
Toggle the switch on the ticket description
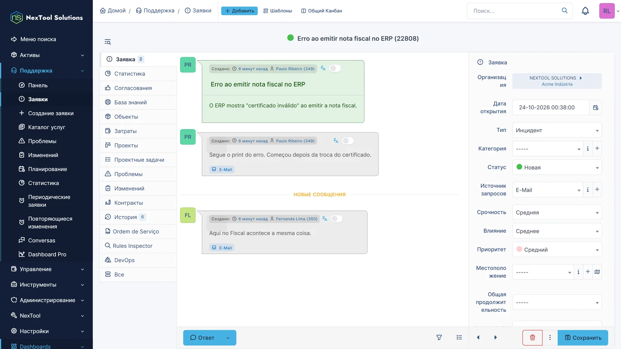tap(335, 68)
